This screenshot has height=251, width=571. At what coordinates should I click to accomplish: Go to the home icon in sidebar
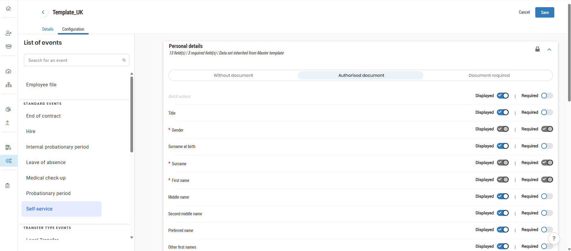coord(8,8)
